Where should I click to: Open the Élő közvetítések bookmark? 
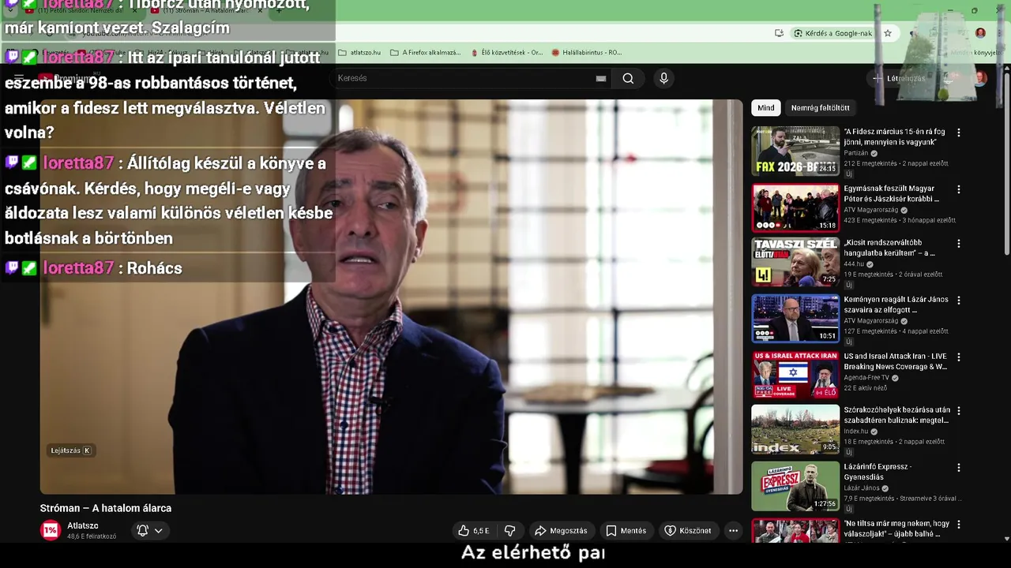[506, 53]
